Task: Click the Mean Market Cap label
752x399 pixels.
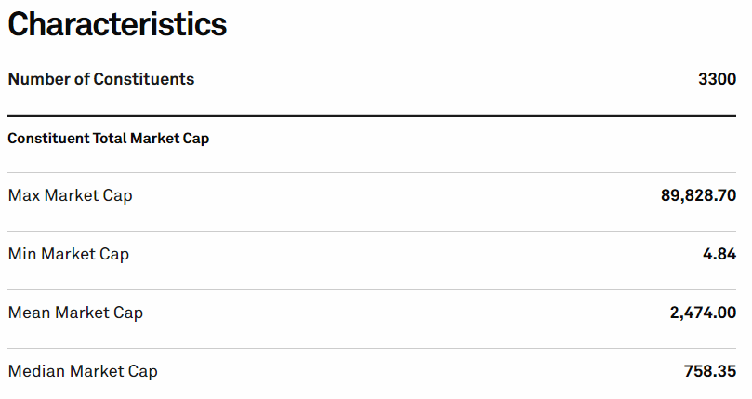Action: pyautogui.click(x=75, y=313)
